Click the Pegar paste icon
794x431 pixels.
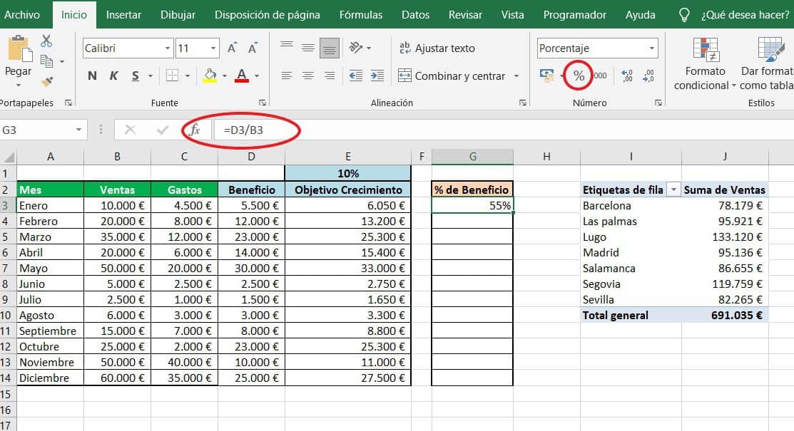(x=19, y=49)
